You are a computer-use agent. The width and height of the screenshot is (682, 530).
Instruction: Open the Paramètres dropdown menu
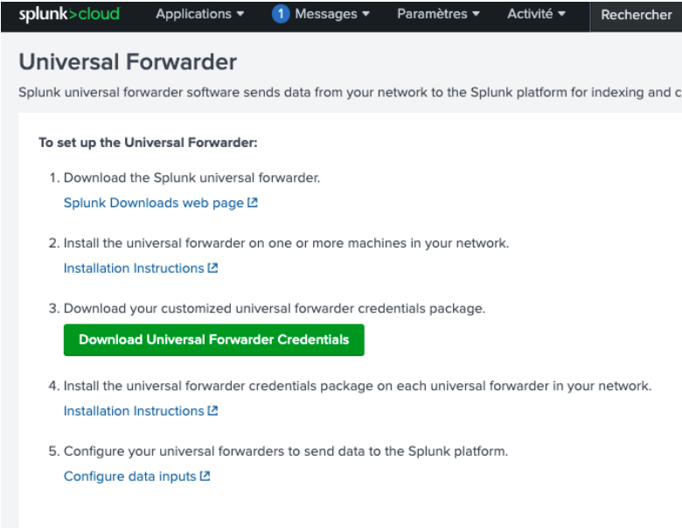pyautogui.click(x=438, y=14)
